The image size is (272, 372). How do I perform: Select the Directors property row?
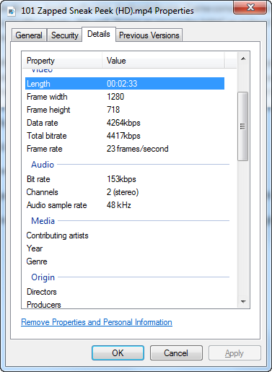pyautogui.click(x=125, y=292)
